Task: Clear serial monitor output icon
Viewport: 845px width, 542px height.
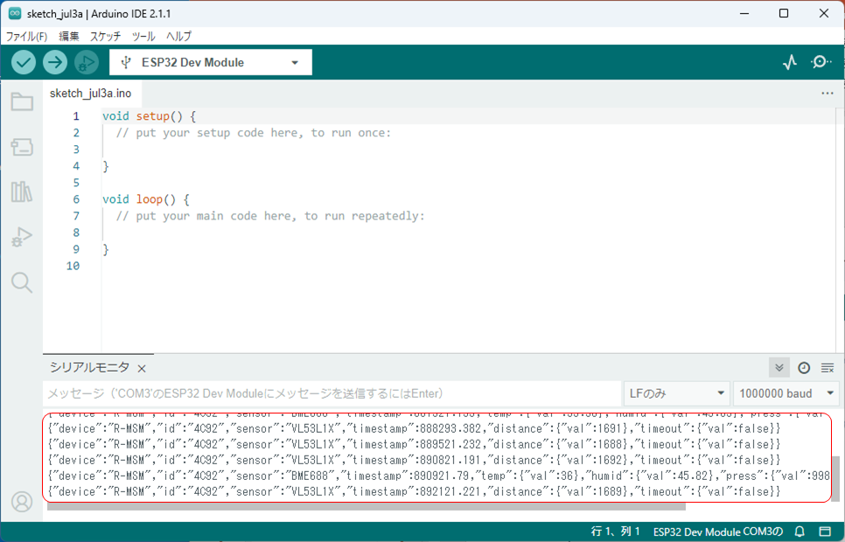Action: 828,368
